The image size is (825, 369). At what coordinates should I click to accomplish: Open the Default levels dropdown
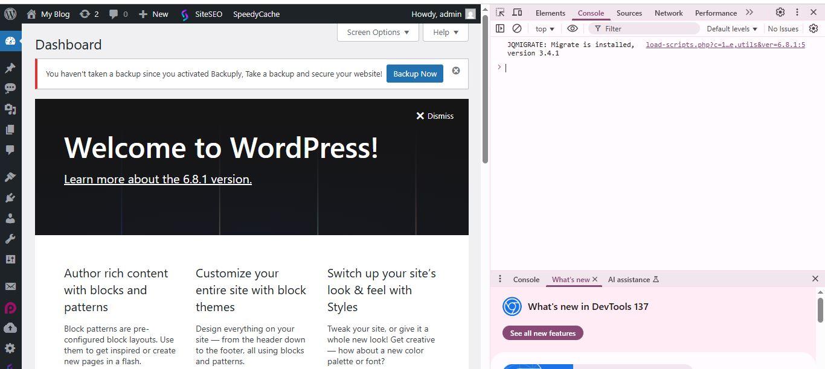731,28
